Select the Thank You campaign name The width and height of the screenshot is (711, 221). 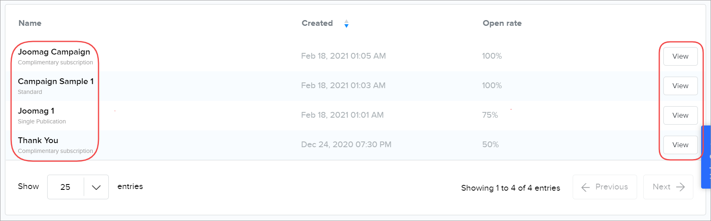click(x=38, y=141)
